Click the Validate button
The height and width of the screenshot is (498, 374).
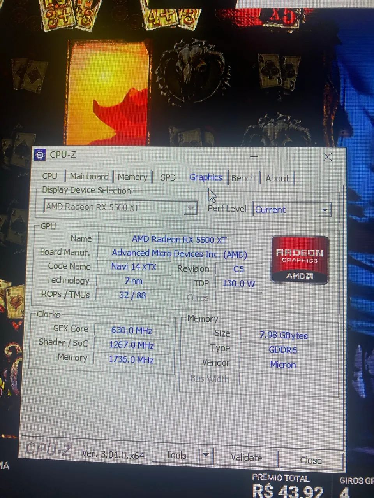(247, 457)
